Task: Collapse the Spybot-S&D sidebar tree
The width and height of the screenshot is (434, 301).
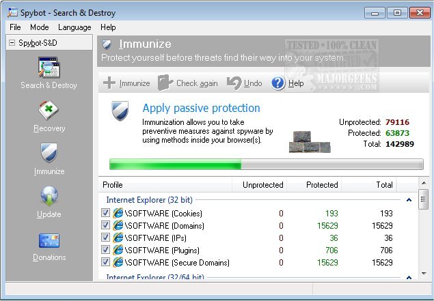Action: 12,43
